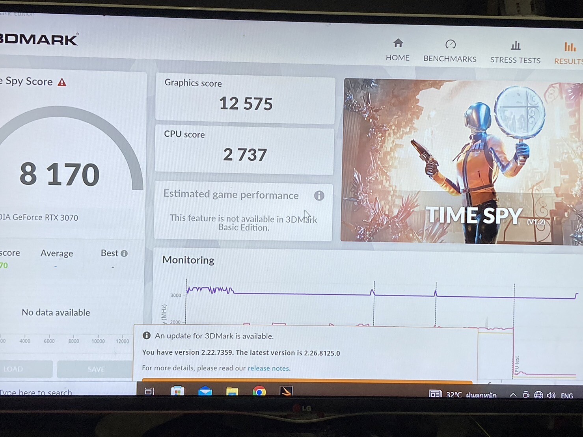Viewport: 583px width, 437px height.
Task: Click the bar chart icon above STRESS TESTS
Action: pyautogui.click(x=516, y=45)
